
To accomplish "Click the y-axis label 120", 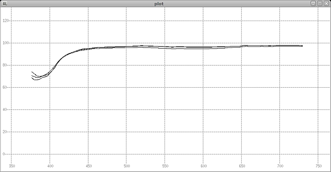I will [6, 21].
